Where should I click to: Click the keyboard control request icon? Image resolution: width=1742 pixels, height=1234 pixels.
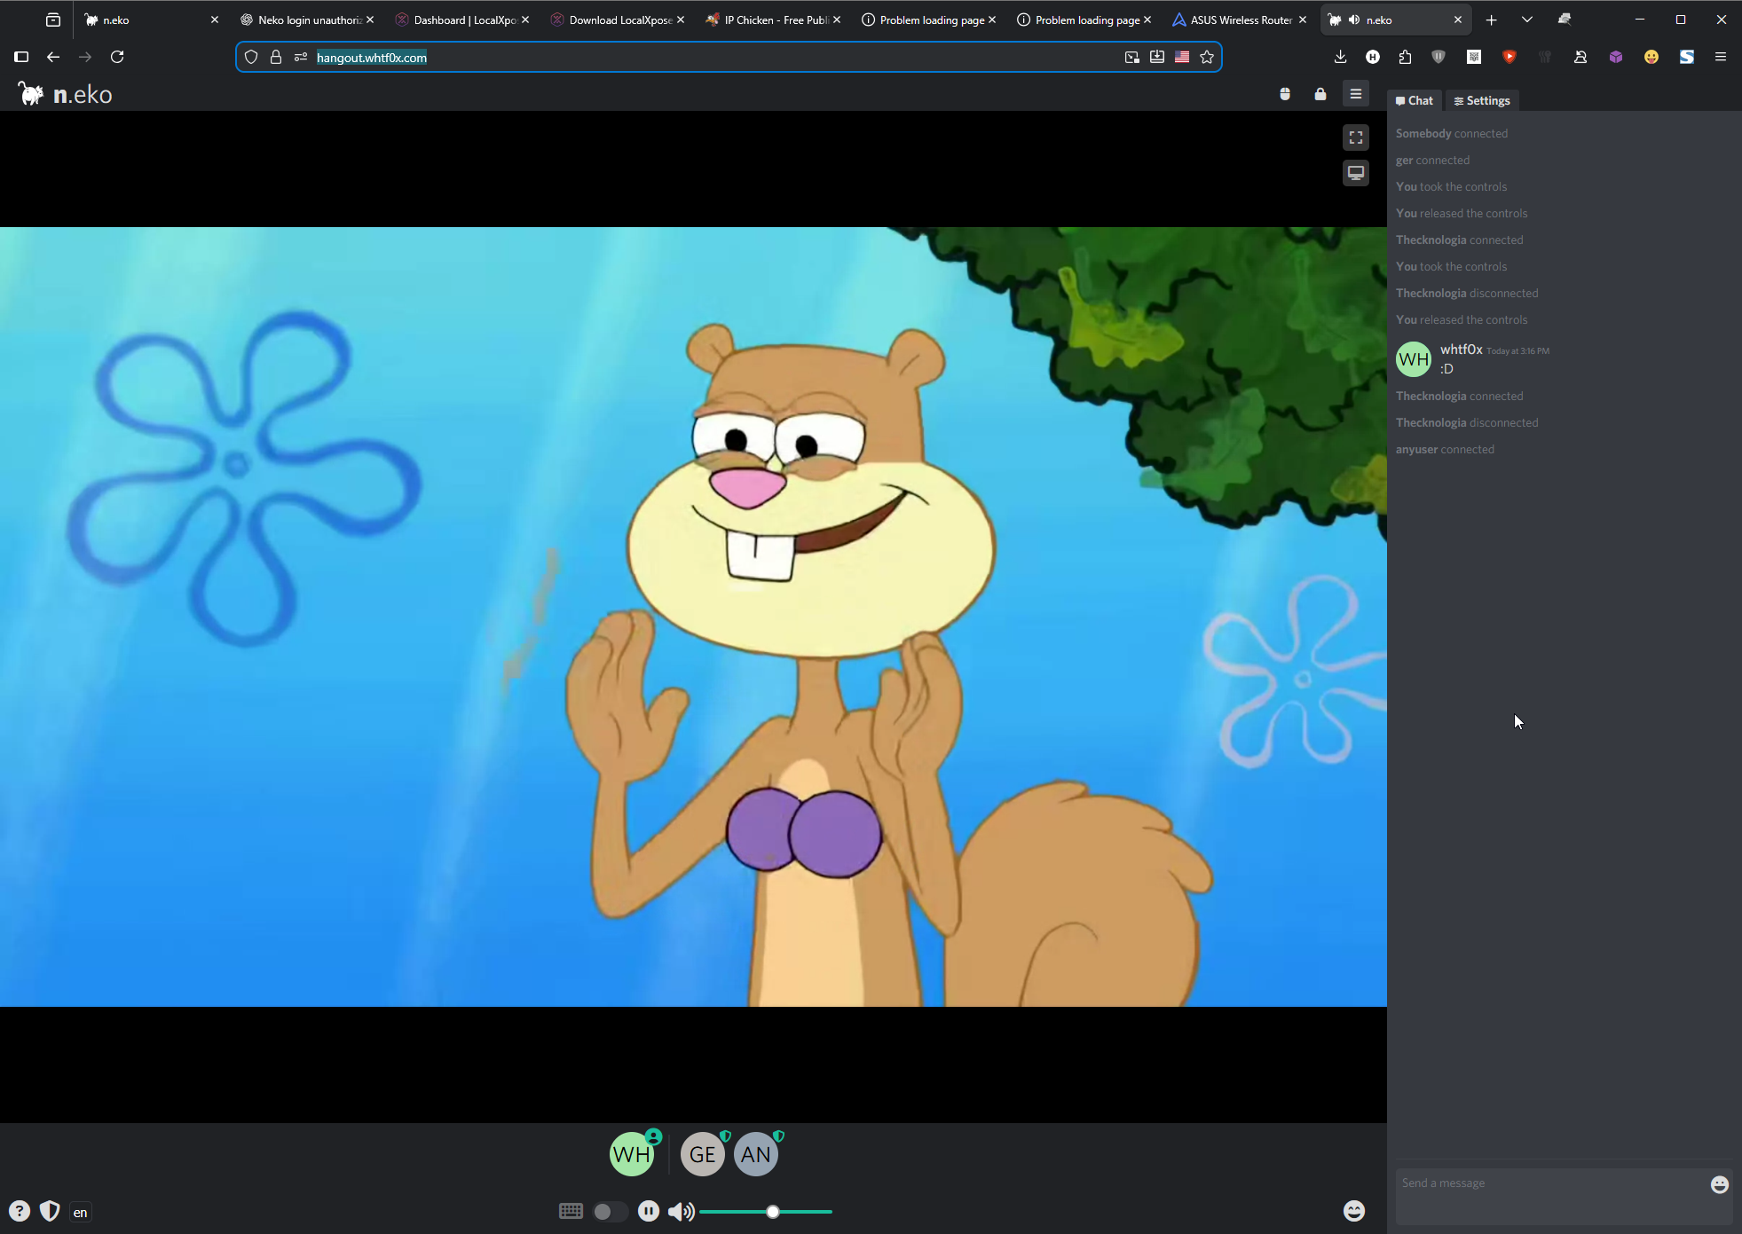571,1211
